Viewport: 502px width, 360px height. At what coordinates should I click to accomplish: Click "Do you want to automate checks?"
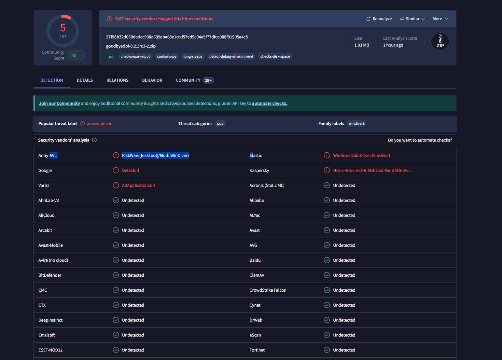pos(420,140)
